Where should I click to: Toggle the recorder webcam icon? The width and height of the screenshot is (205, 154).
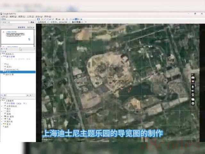click(x=193, y=95)
